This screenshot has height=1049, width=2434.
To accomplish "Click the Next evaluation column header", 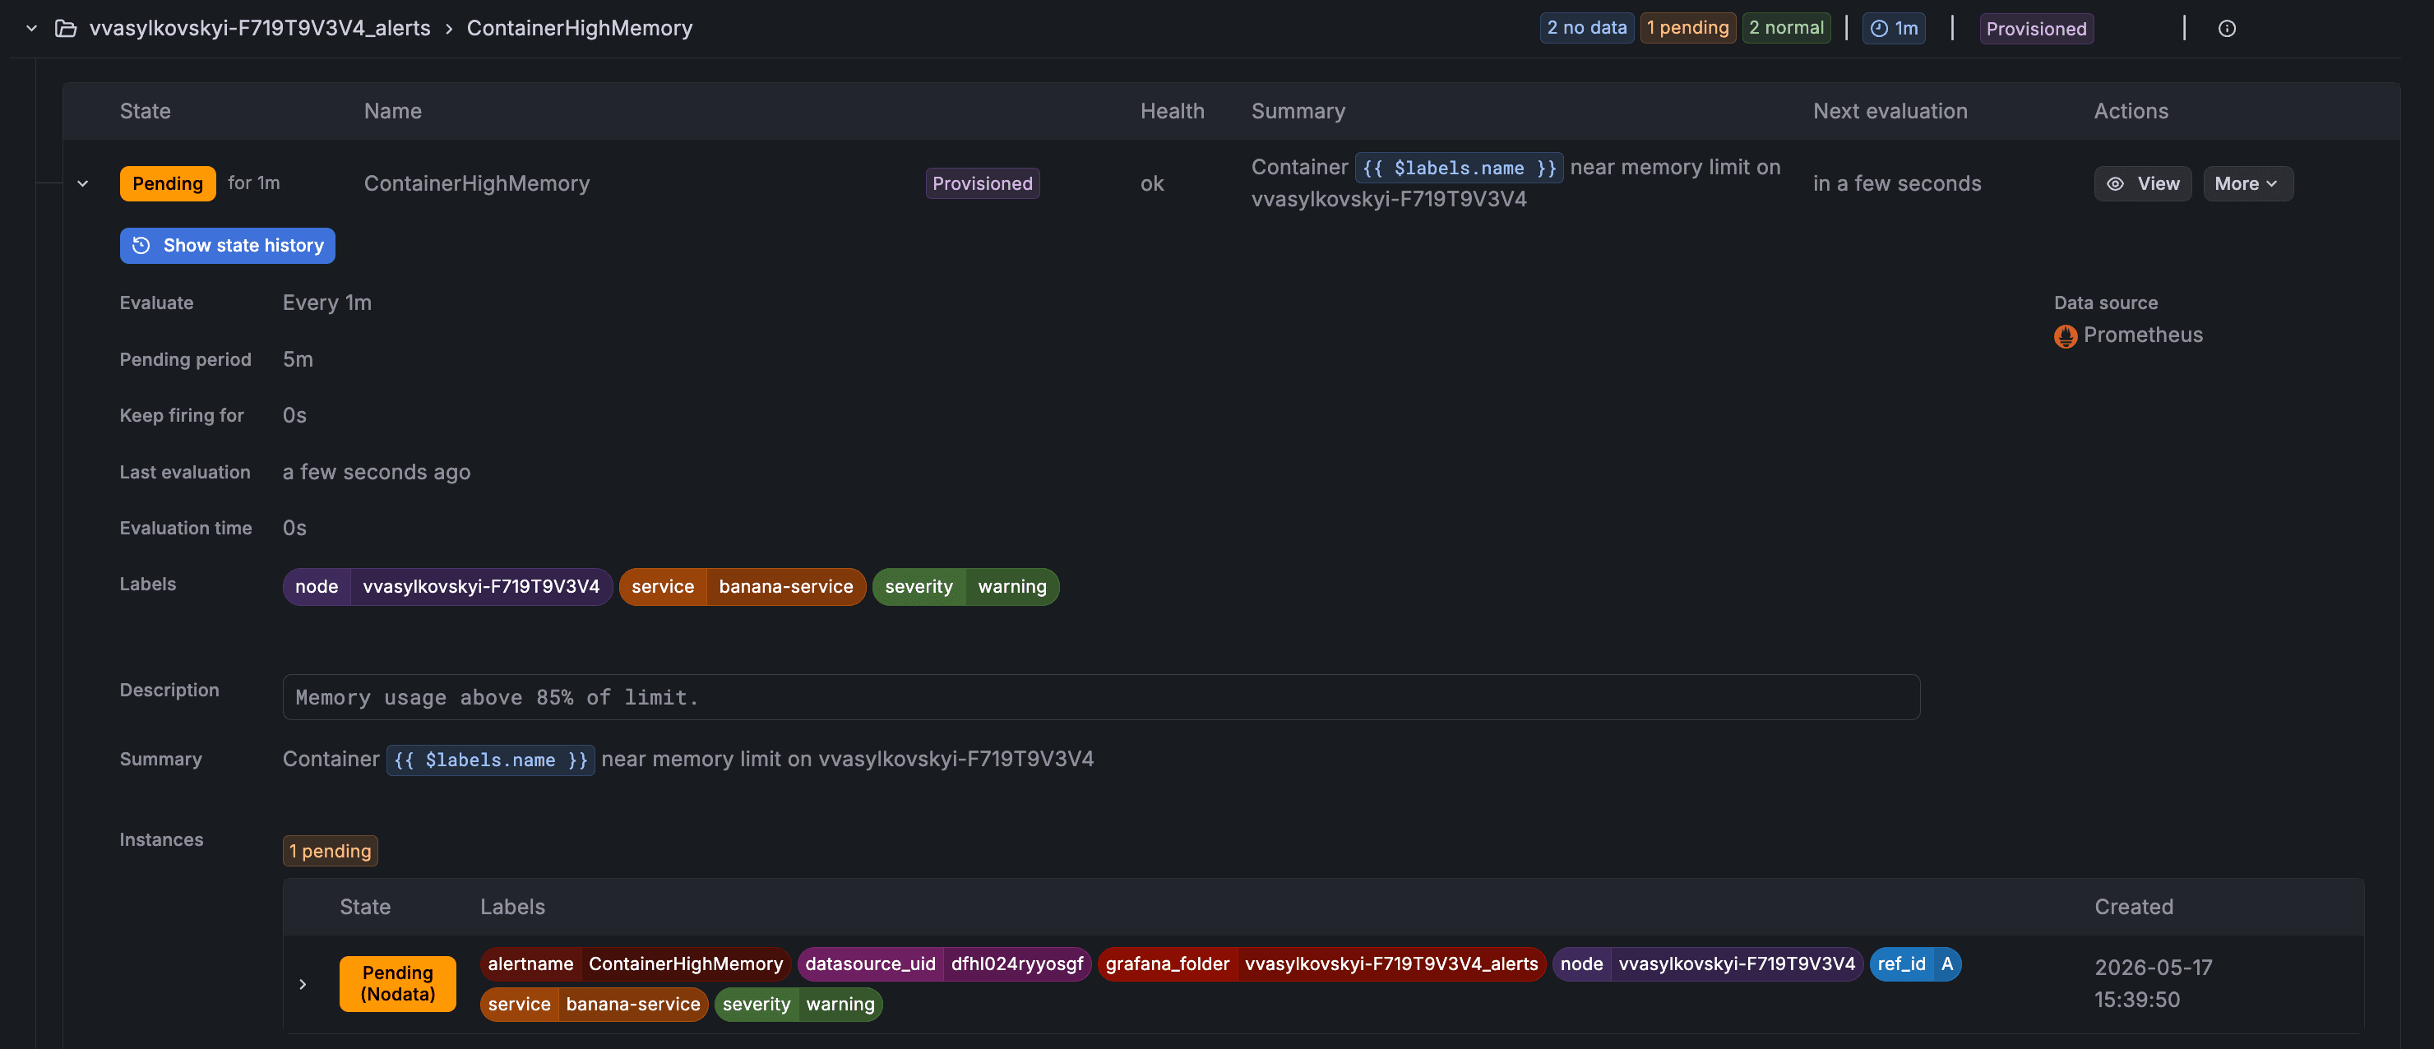I will pyautogui.click(x=1890, y=112).
